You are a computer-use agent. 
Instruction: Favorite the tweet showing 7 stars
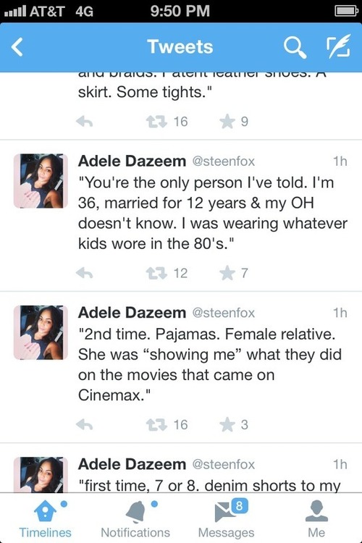click(227, 273)
